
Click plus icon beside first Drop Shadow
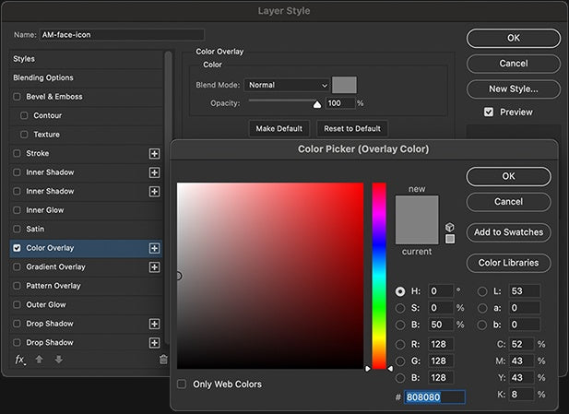pos(154,324)
